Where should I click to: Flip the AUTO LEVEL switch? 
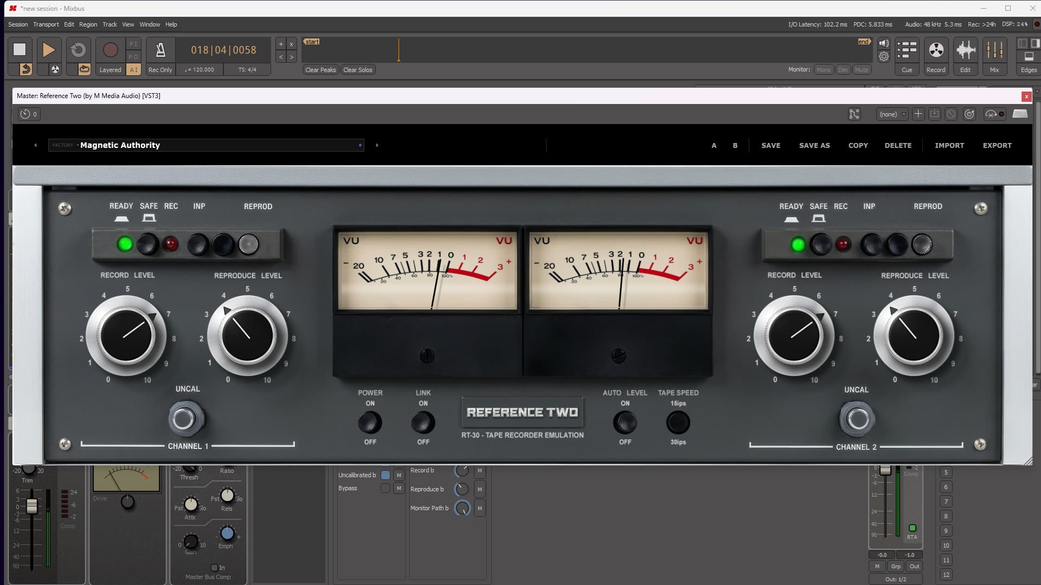[625, 422]
